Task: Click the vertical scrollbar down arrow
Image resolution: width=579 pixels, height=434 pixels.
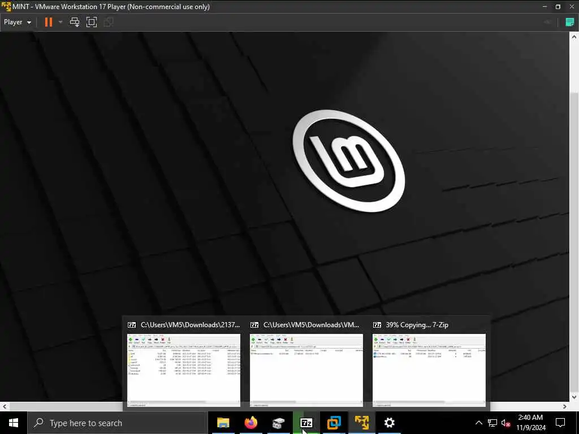Action: click(574, 397)
